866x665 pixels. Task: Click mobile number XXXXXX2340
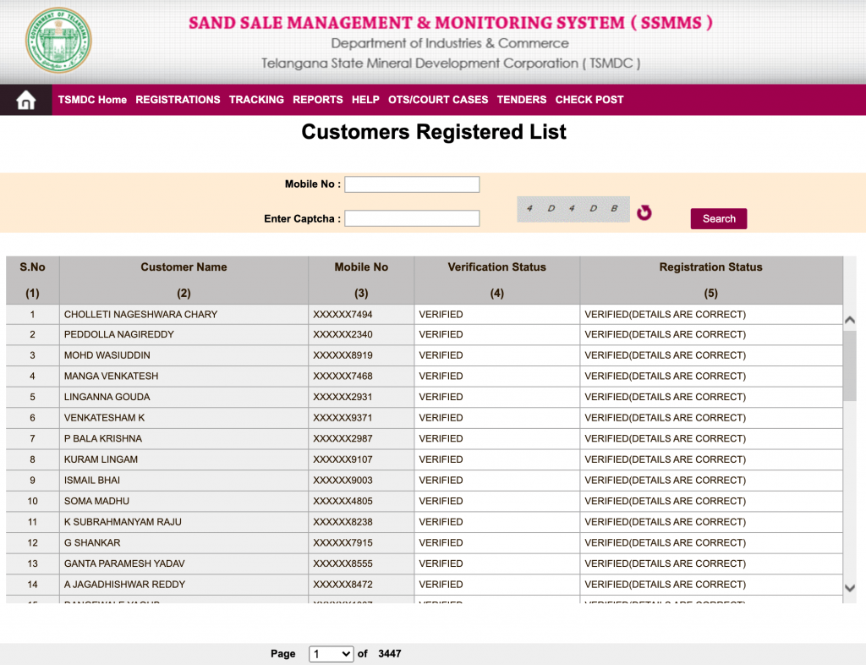pyautogui.click(x=343, y=335)
